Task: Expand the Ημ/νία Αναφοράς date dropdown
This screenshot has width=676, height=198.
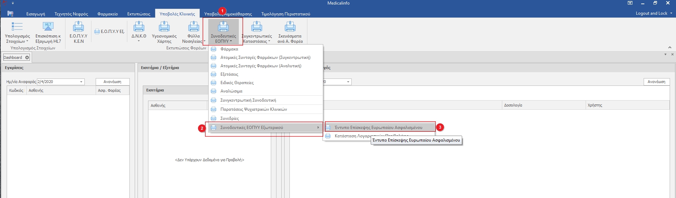Action: tap(81, 82)
